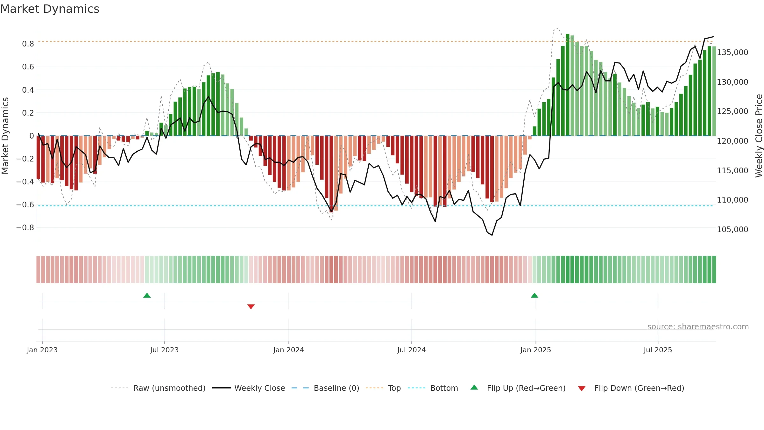Click the deepest red bar near March 2024
This screenshot has height=430, width=764.
point(331,174)
